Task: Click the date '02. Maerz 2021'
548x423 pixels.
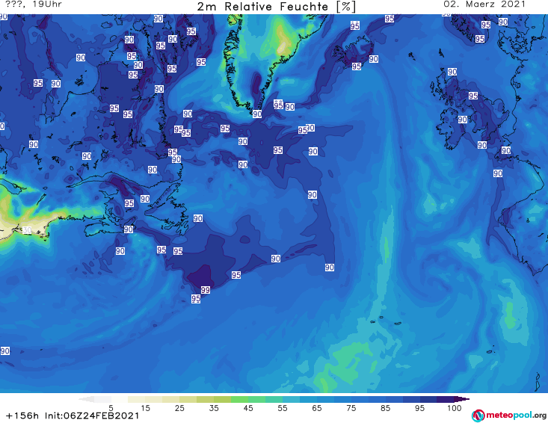Action: tap(484, 4)
